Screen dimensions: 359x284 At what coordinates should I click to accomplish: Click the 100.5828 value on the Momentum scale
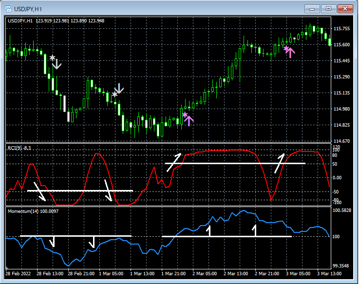(342, 210)
